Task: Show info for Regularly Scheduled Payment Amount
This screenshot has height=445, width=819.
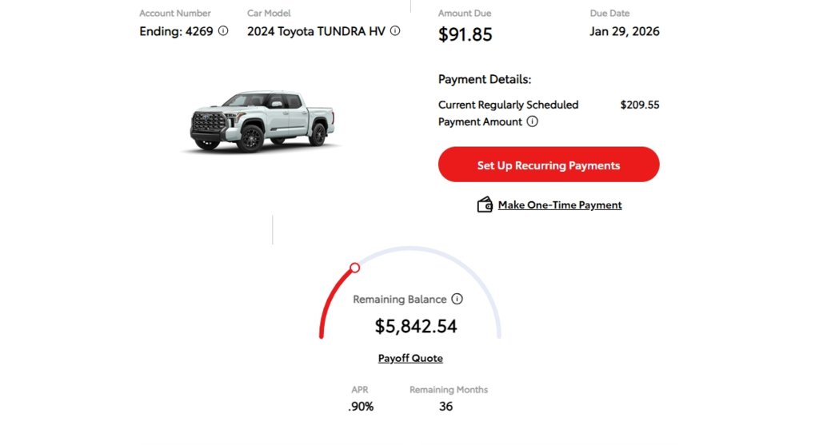Action: click(x=532, y=121)
